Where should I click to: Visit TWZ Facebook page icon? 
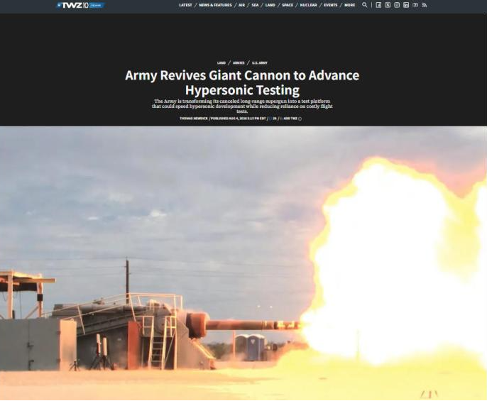[x=378, y=5]
